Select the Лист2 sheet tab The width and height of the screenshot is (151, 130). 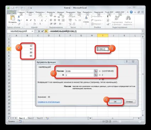[31, 118]
